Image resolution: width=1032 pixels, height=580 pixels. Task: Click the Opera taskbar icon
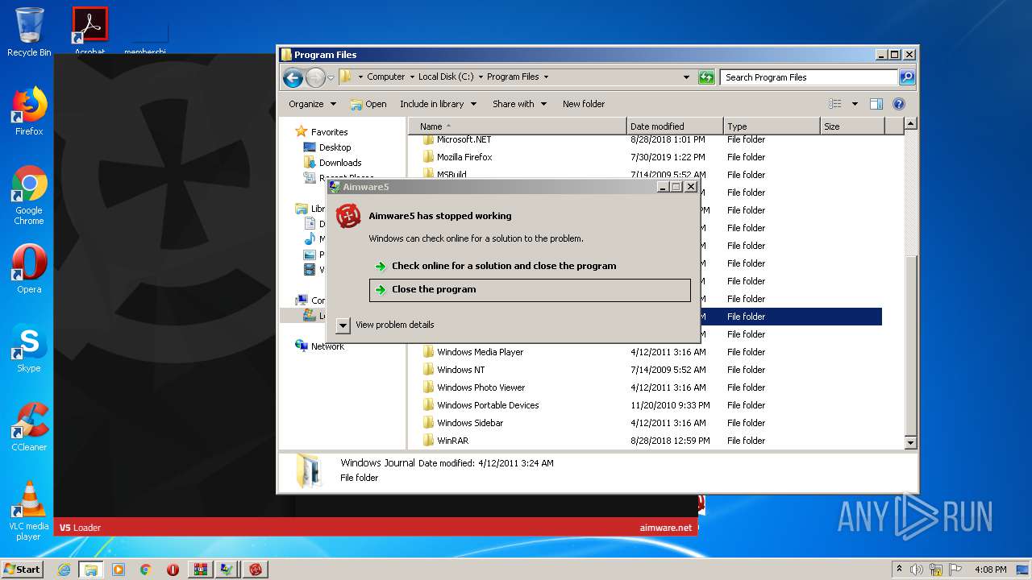pos(173,570)
